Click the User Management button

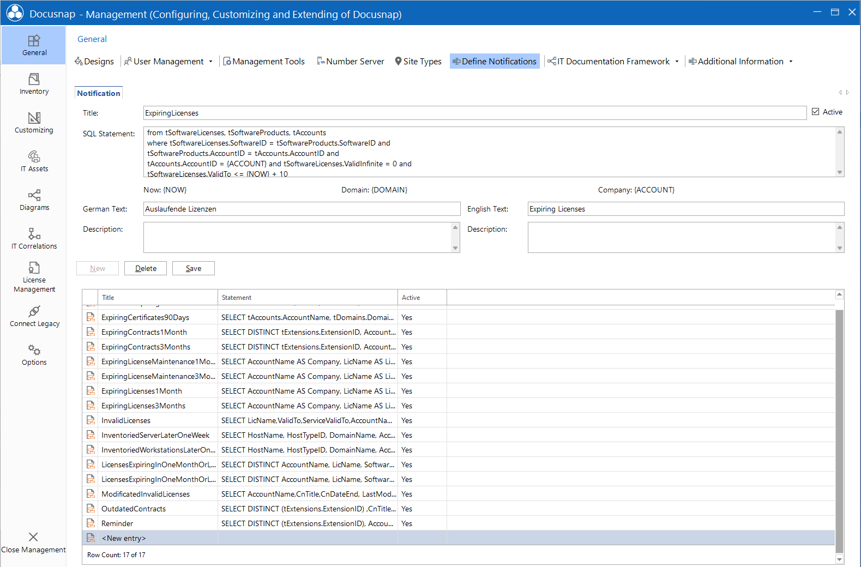coord(164,61)
